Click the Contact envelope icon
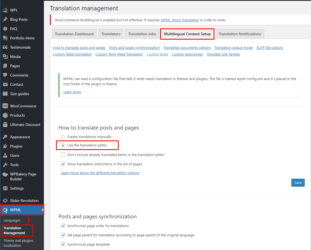 pyautogui.click(x=5, y=84)
